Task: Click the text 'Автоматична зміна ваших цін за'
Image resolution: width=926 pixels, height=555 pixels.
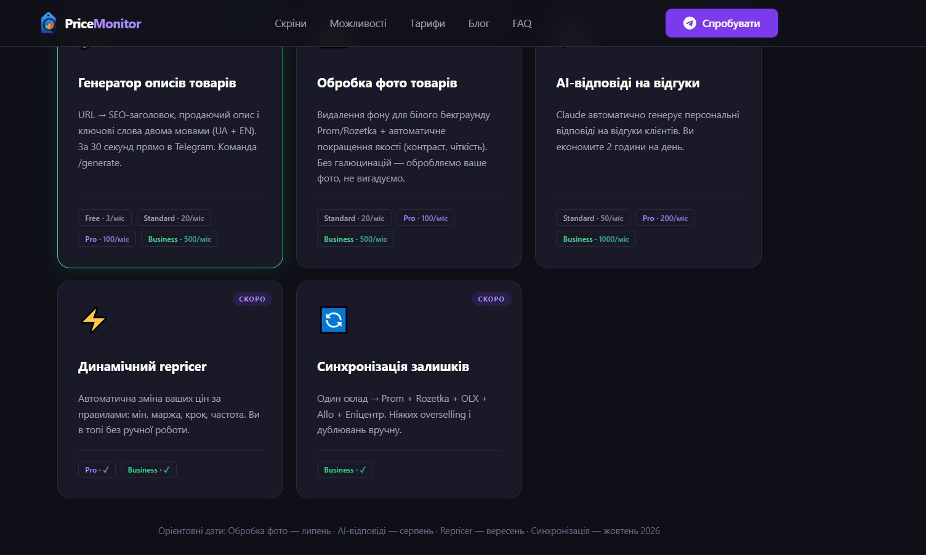Action: click(150, 399)
